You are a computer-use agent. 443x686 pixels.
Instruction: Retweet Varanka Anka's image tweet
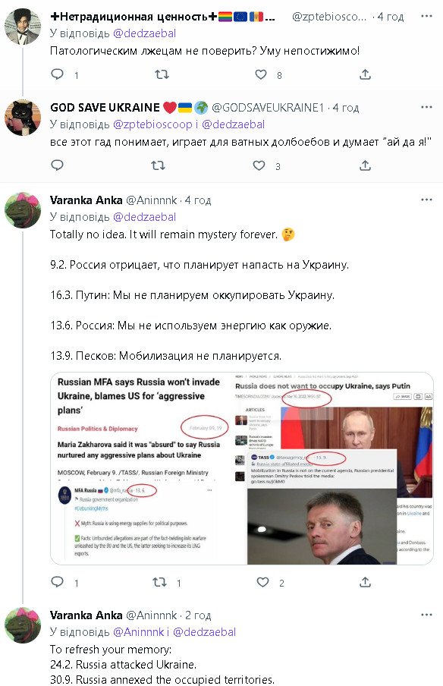[159, 582]
